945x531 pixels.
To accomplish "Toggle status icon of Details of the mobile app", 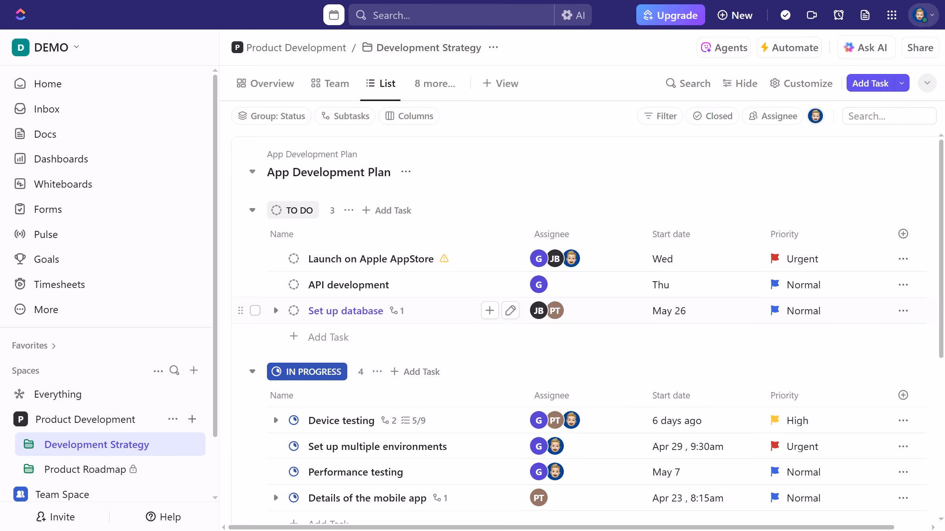I will coord(293,498).
